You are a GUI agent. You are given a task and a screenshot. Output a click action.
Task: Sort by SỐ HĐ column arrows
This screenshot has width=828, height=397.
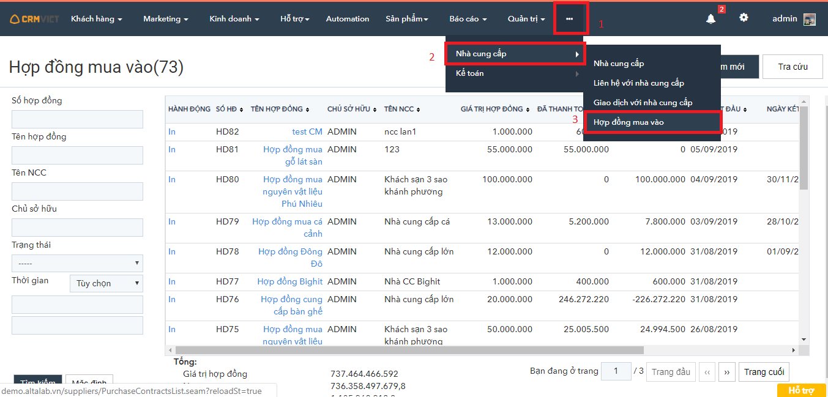point(242,109)
